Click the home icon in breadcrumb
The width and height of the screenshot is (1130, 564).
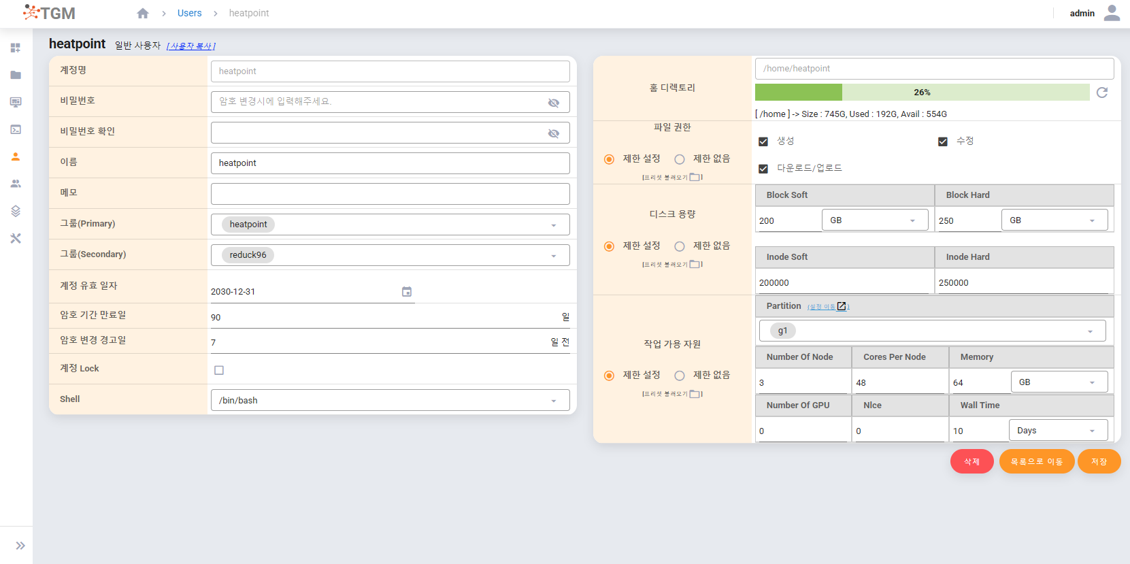point(143,14)
